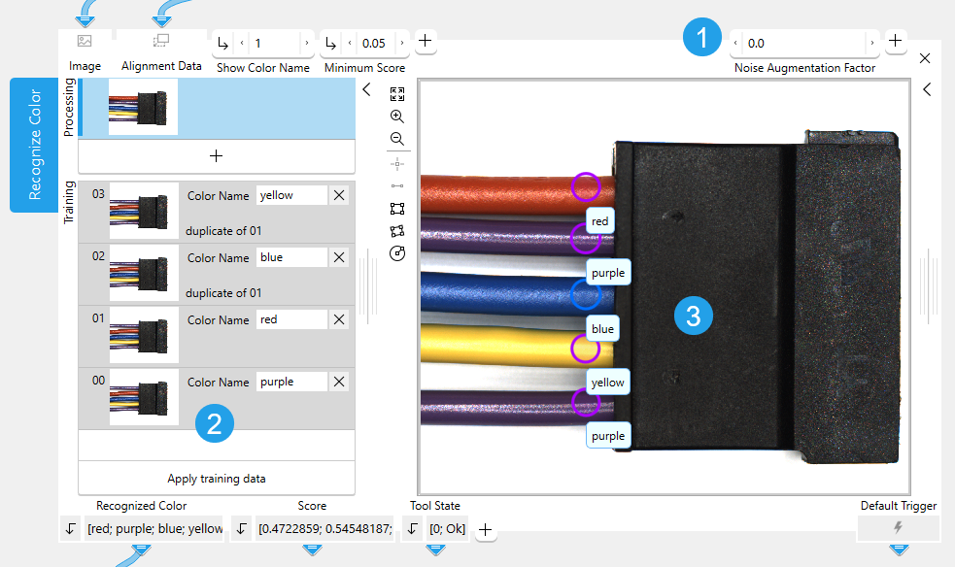Add a new processing image

[x=217, y=155]
